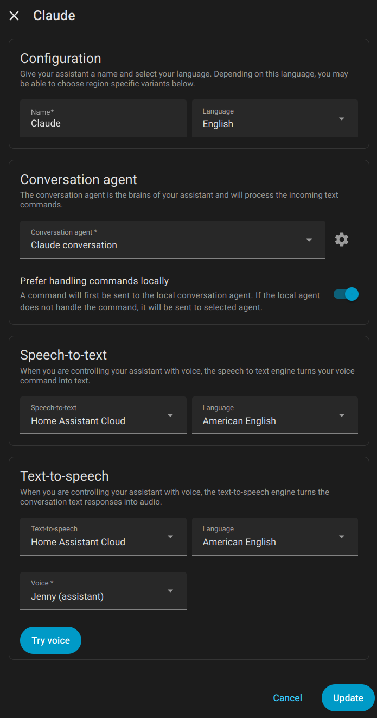The width and height of the screenshot is (377, 718).
Task: Expand the Conversation agent dropdown
Action: 172,240
